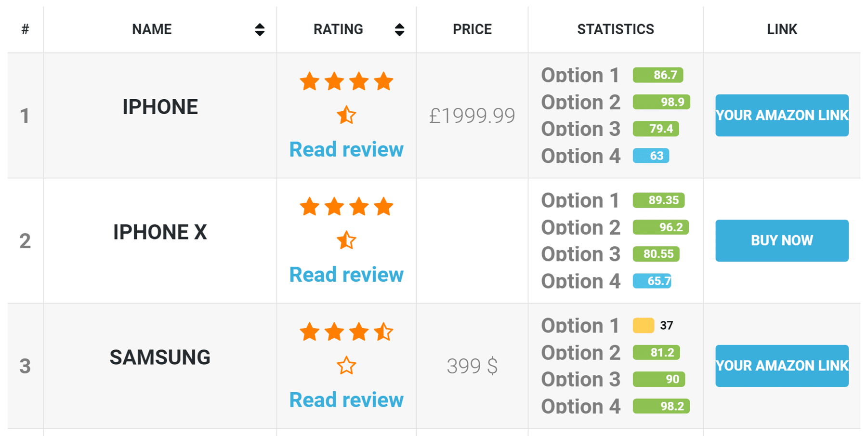Click the empty star in Samsung rating
The width and height of the screenshot is (867, 436).
[x=346, y=366]
